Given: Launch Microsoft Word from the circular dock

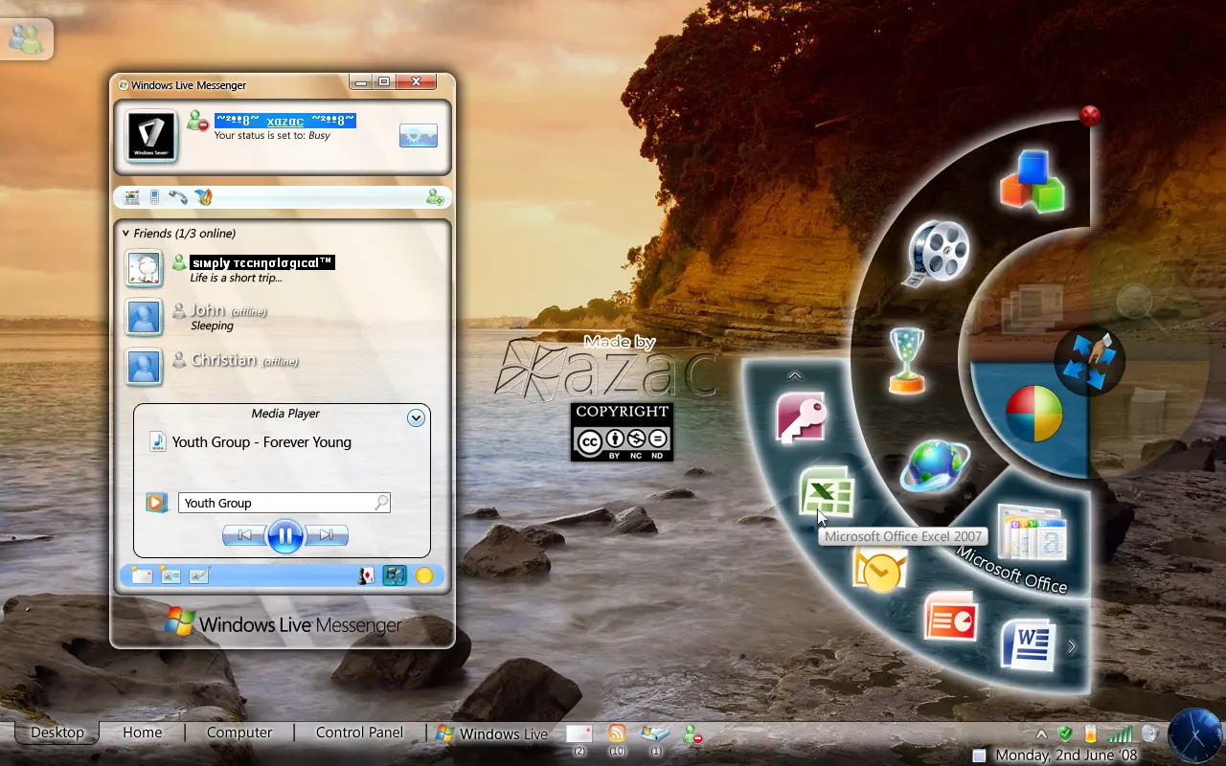Looking at the screenshot, I should [1027, 644].
